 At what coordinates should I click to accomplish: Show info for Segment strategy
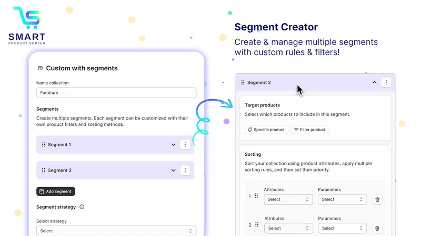tap(82, 207)
